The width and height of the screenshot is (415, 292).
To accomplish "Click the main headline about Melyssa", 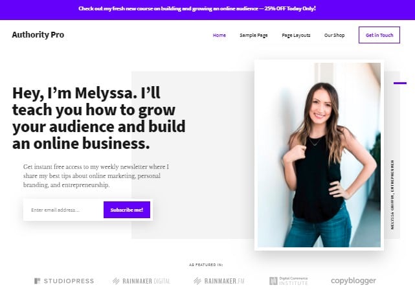I will [x=98, y=118].
